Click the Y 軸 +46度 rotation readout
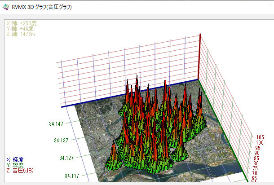Image resolution: width=274 pixels, height=185 pixels. (21, 27)
